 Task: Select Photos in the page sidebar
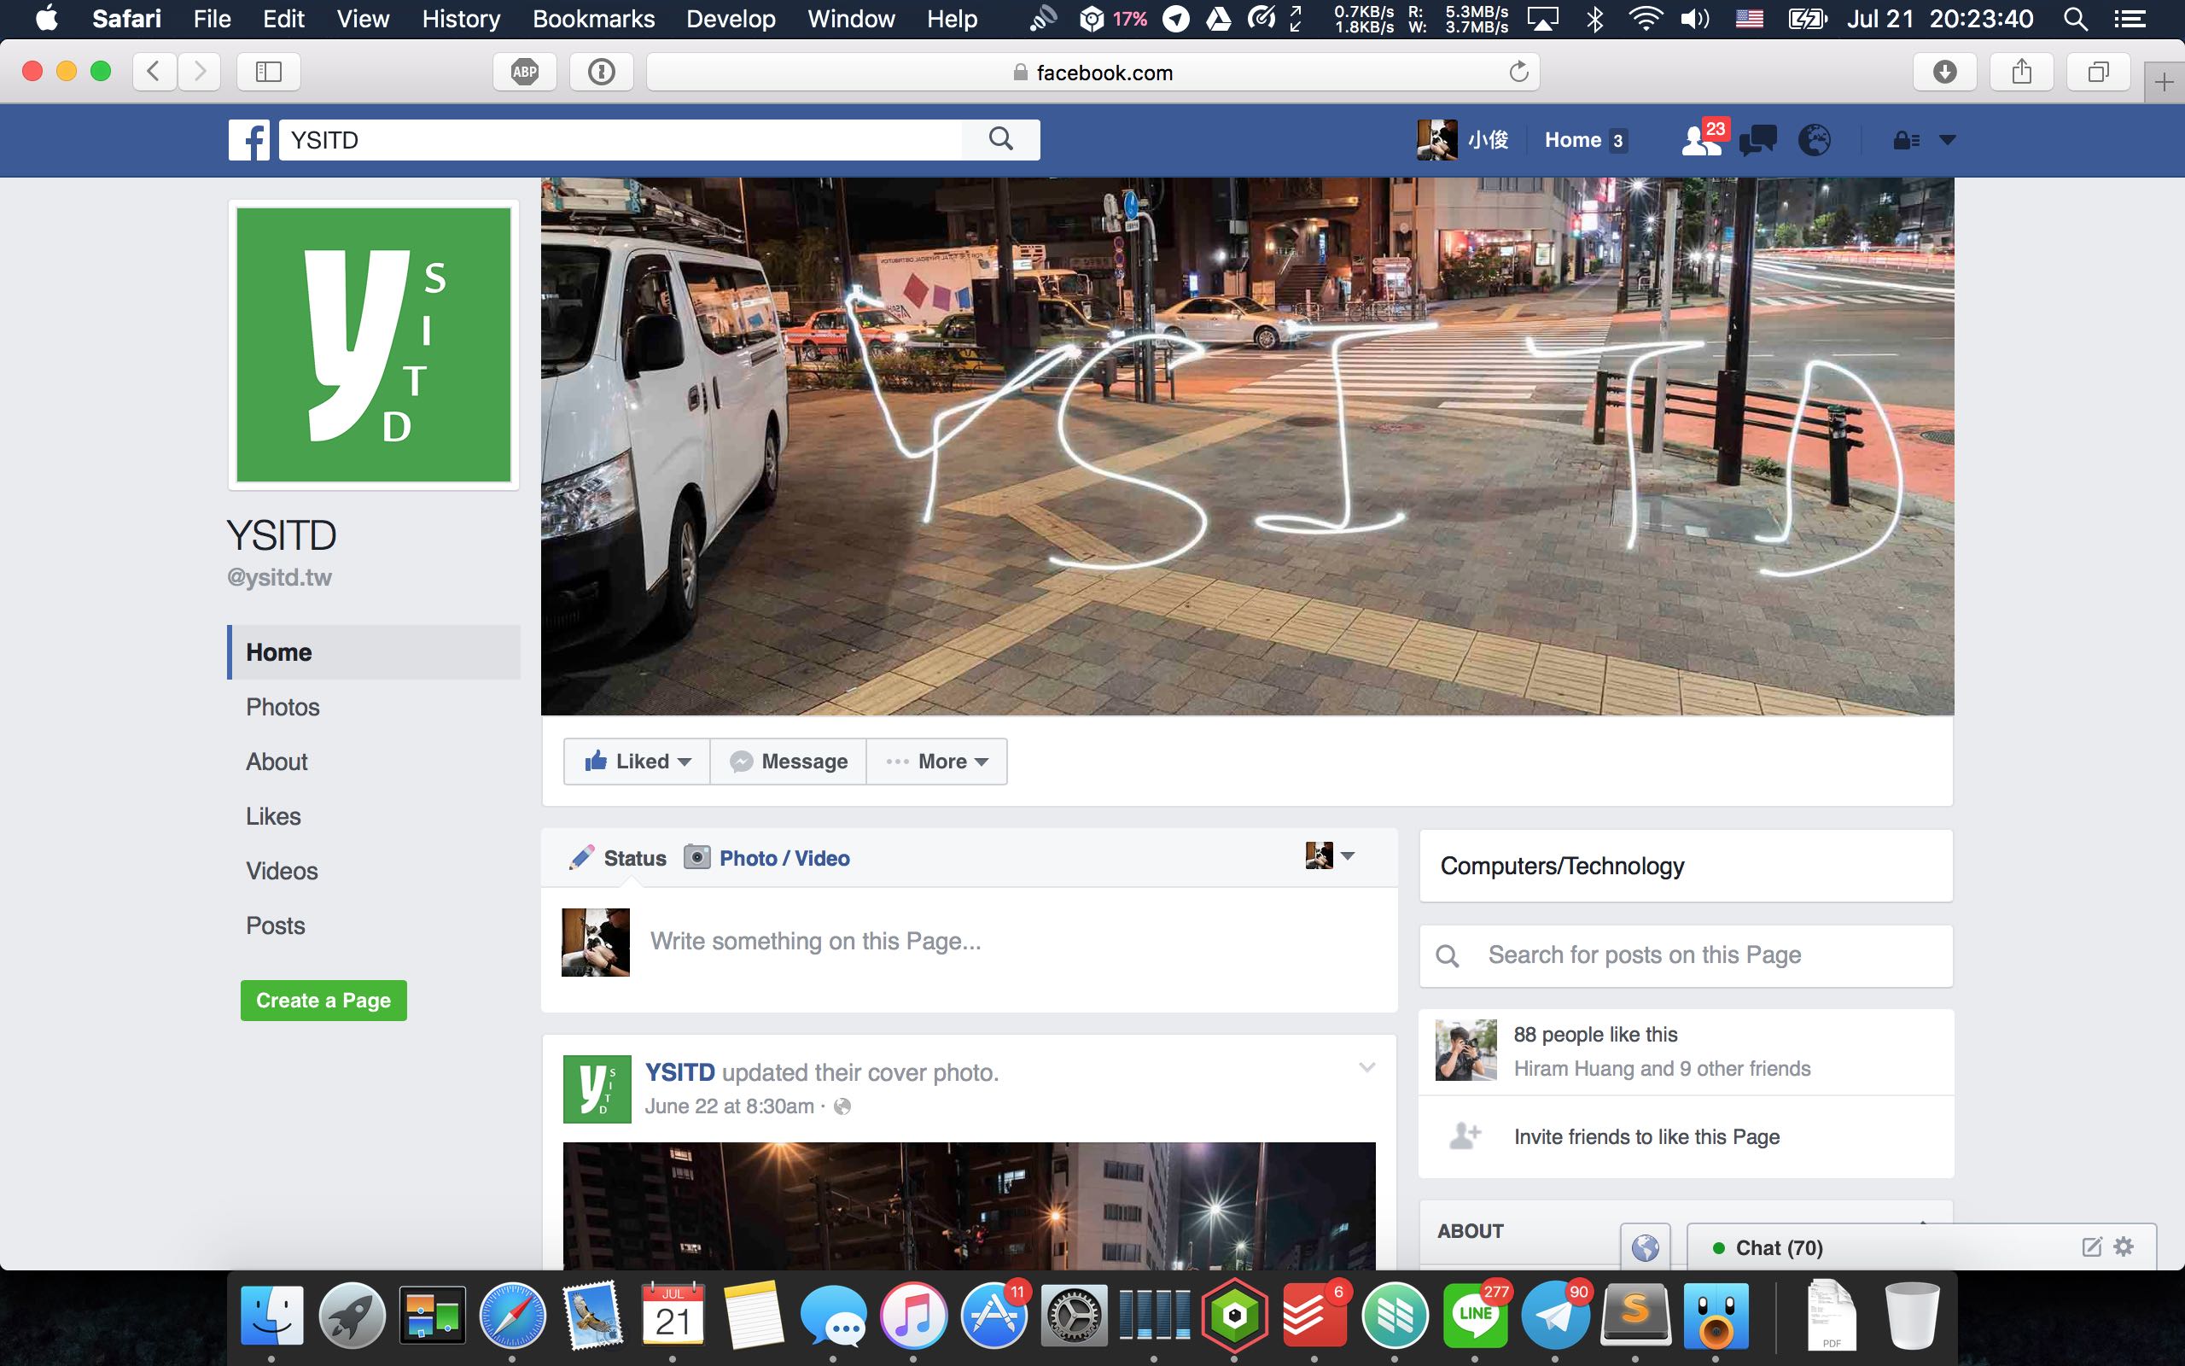[283, 707]
